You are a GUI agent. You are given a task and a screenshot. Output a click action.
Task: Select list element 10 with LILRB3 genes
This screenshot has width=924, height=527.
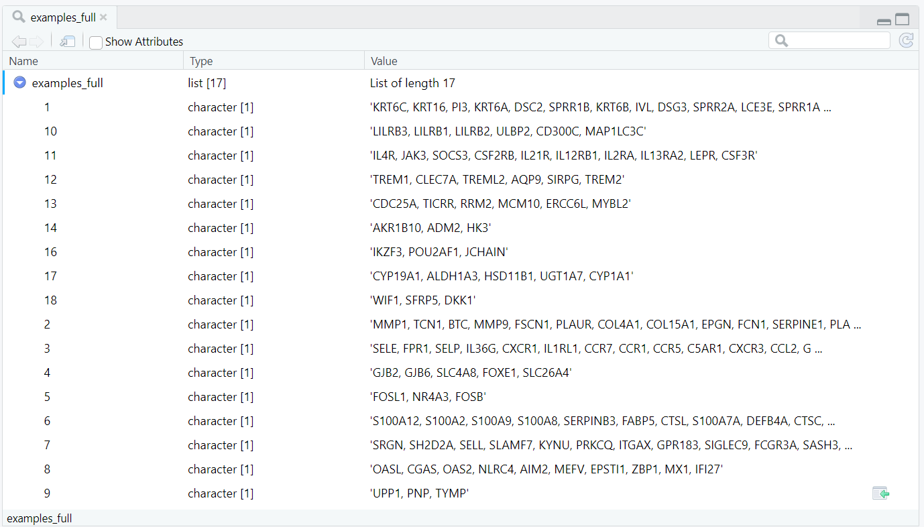tap(50, 131)
